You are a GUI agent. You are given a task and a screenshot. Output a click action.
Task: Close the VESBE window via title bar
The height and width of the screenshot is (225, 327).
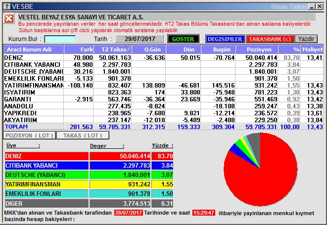click(320, 6)
